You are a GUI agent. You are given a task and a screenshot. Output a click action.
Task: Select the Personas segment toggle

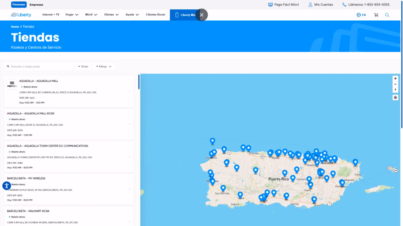[x=18, y=5]
